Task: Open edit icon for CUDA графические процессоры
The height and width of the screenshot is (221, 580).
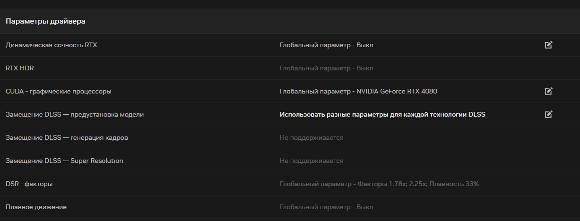Action: click(548, 91)
